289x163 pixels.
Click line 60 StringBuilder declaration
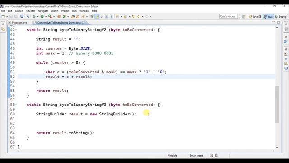coord(86,114)
